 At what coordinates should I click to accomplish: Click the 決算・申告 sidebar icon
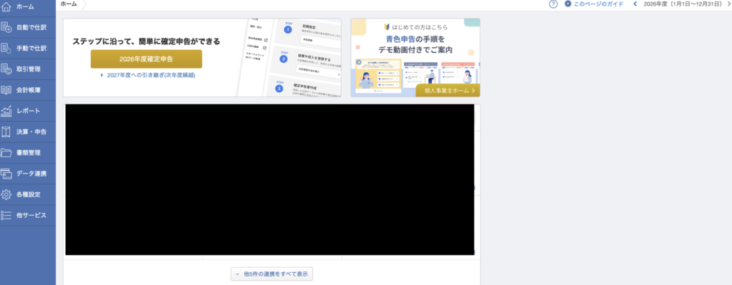click(x=6, y=132)
